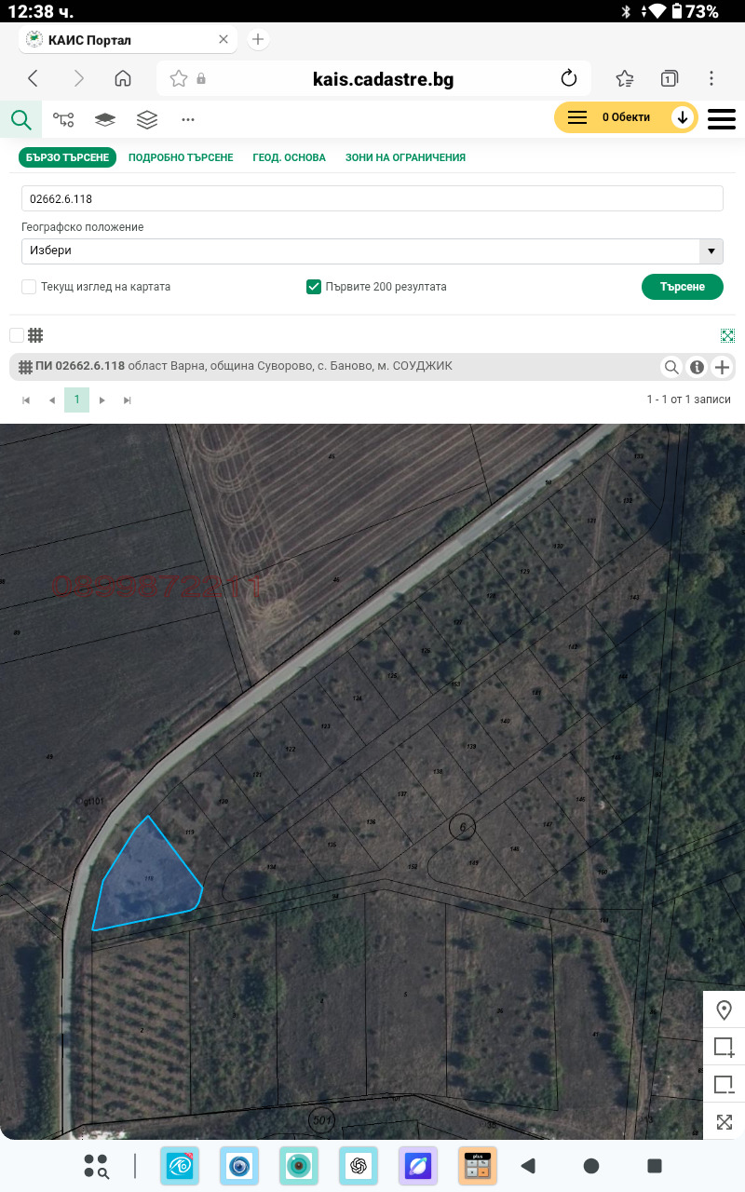Open the bookmarks list icon
The width and height of the screenshot is (745, 1192).
625,79
